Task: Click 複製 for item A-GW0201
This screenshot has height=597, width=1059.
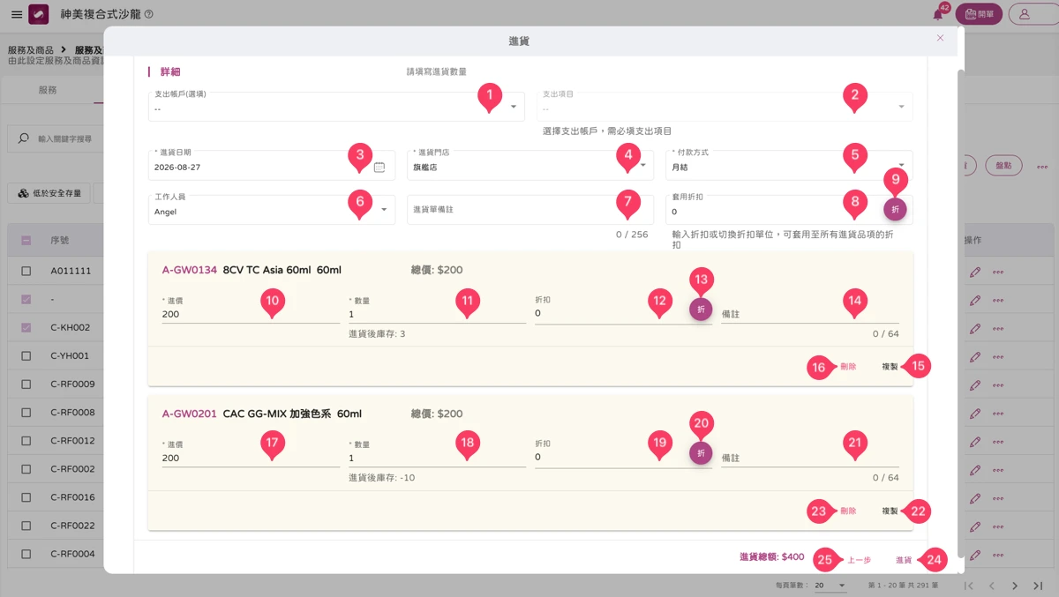Action: coord(890,511)
